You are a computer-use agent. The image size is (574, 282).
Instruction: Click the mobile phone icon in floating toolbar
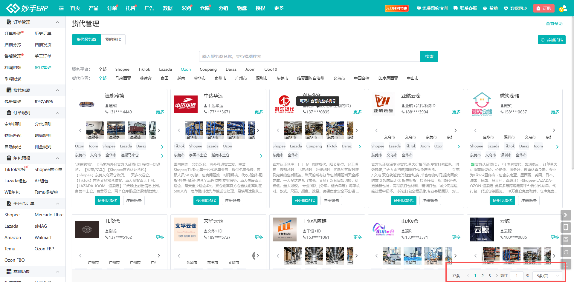pos(566,227)
